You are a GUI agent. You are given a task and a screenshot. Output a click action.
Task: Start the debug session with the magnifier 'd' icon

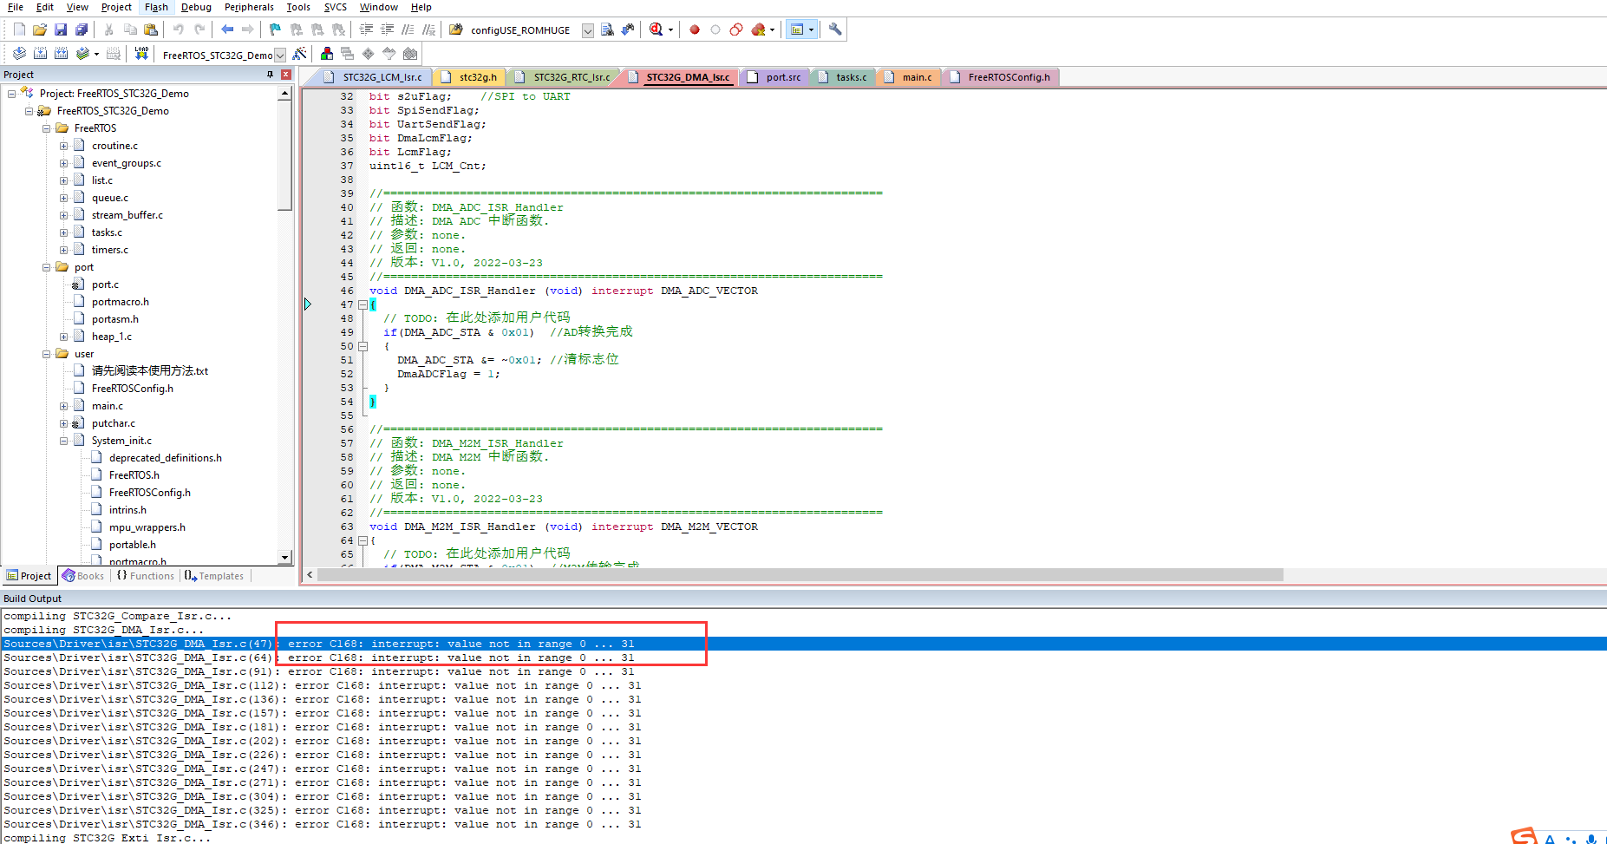click(x=657, y=29)
